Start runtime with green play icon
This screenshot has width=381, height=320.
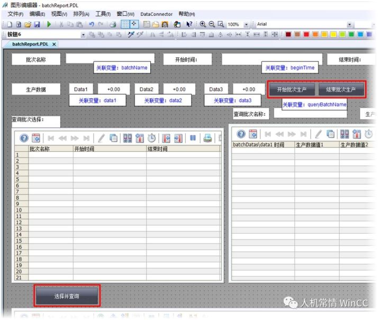(49, 24)
